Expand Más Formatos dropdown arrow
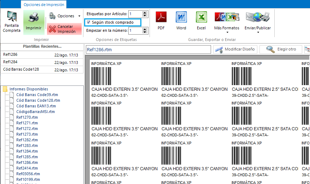This screenshot has width=310, height=184. pyautogui.click(x=227, y=32)
